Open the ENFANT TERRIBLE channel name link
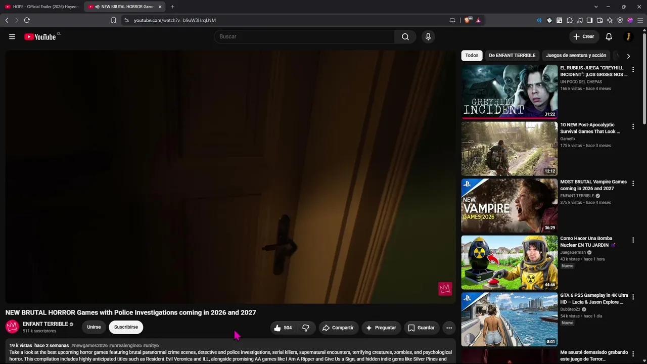This screenshot has width=647, height=364. tap(45, 324)
